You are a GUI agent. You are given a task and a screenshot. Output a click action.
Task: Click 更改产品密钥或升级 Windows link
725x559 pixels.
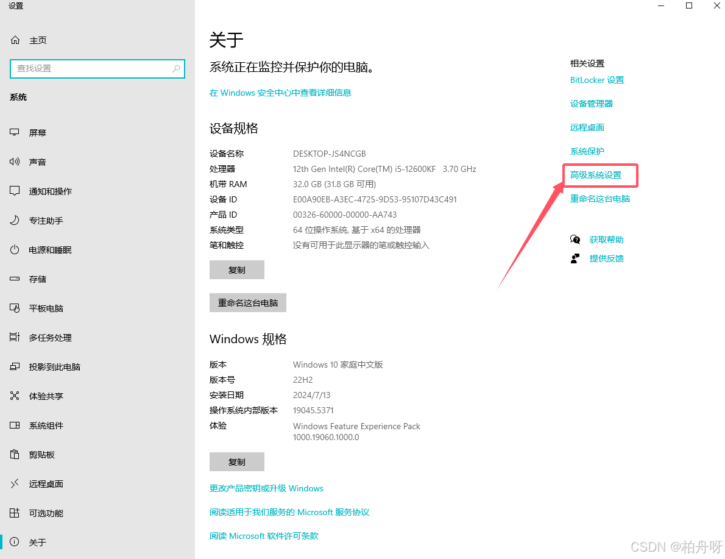coord(266,488)
